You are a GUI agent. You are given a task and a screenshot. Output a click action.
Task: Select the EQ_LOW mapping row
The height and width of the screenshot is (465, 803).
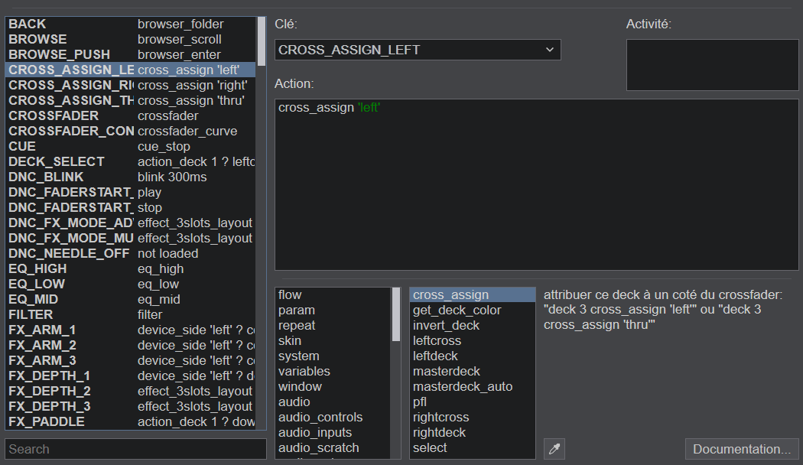(131, 285)
